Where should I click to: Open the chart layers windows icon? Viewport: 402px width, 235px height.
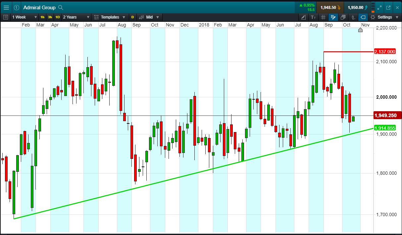[343, 17]
